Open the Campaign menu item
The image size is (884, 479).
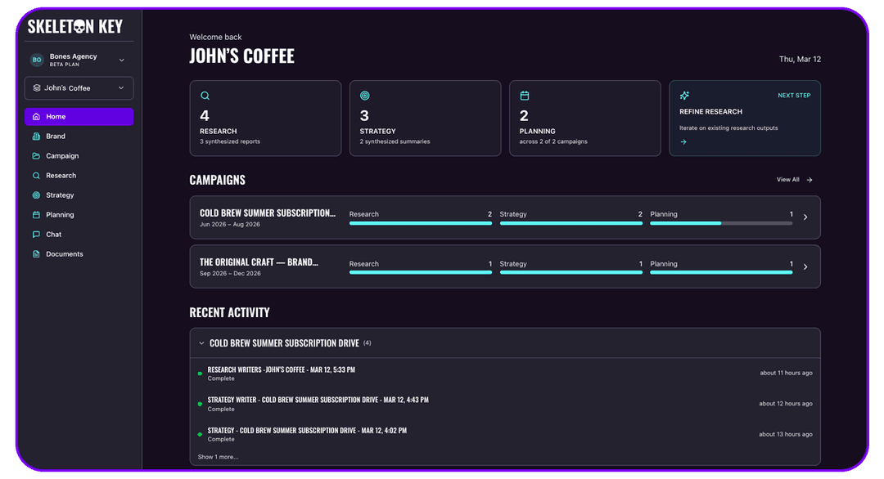79,156
